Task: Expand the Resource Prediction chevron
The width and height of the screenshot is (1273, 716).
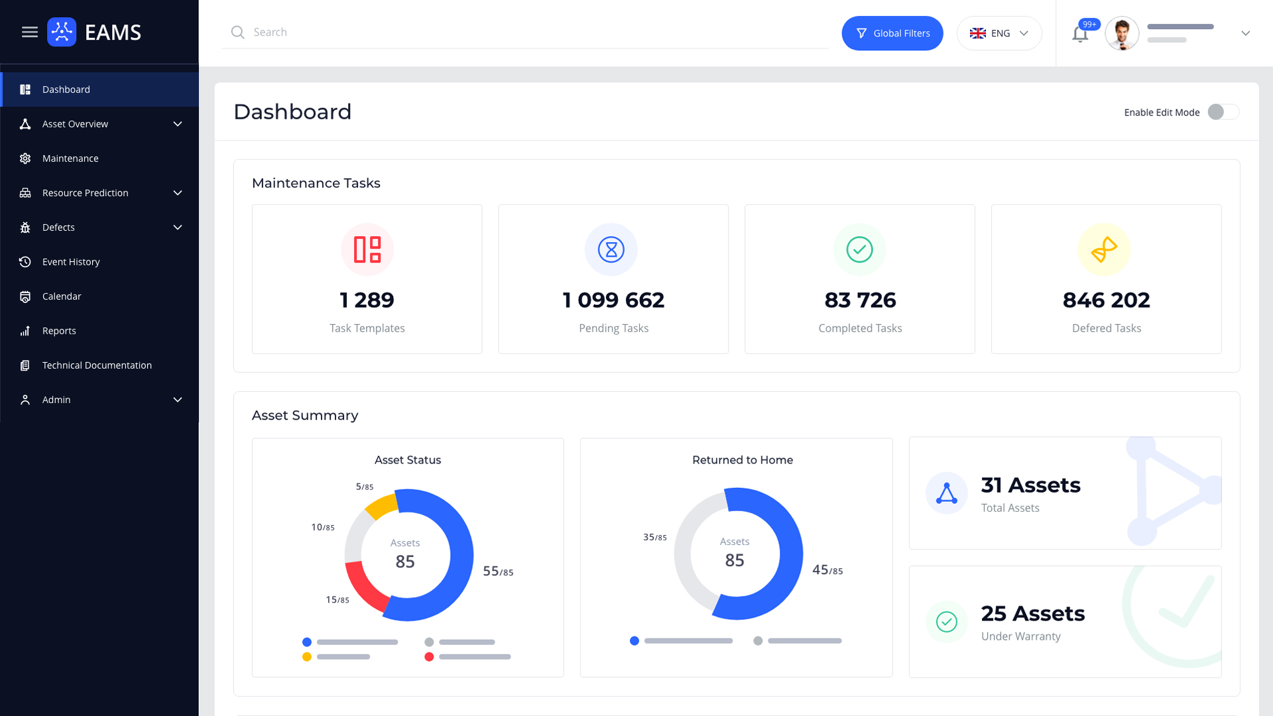Action: (x=178, y=193)
